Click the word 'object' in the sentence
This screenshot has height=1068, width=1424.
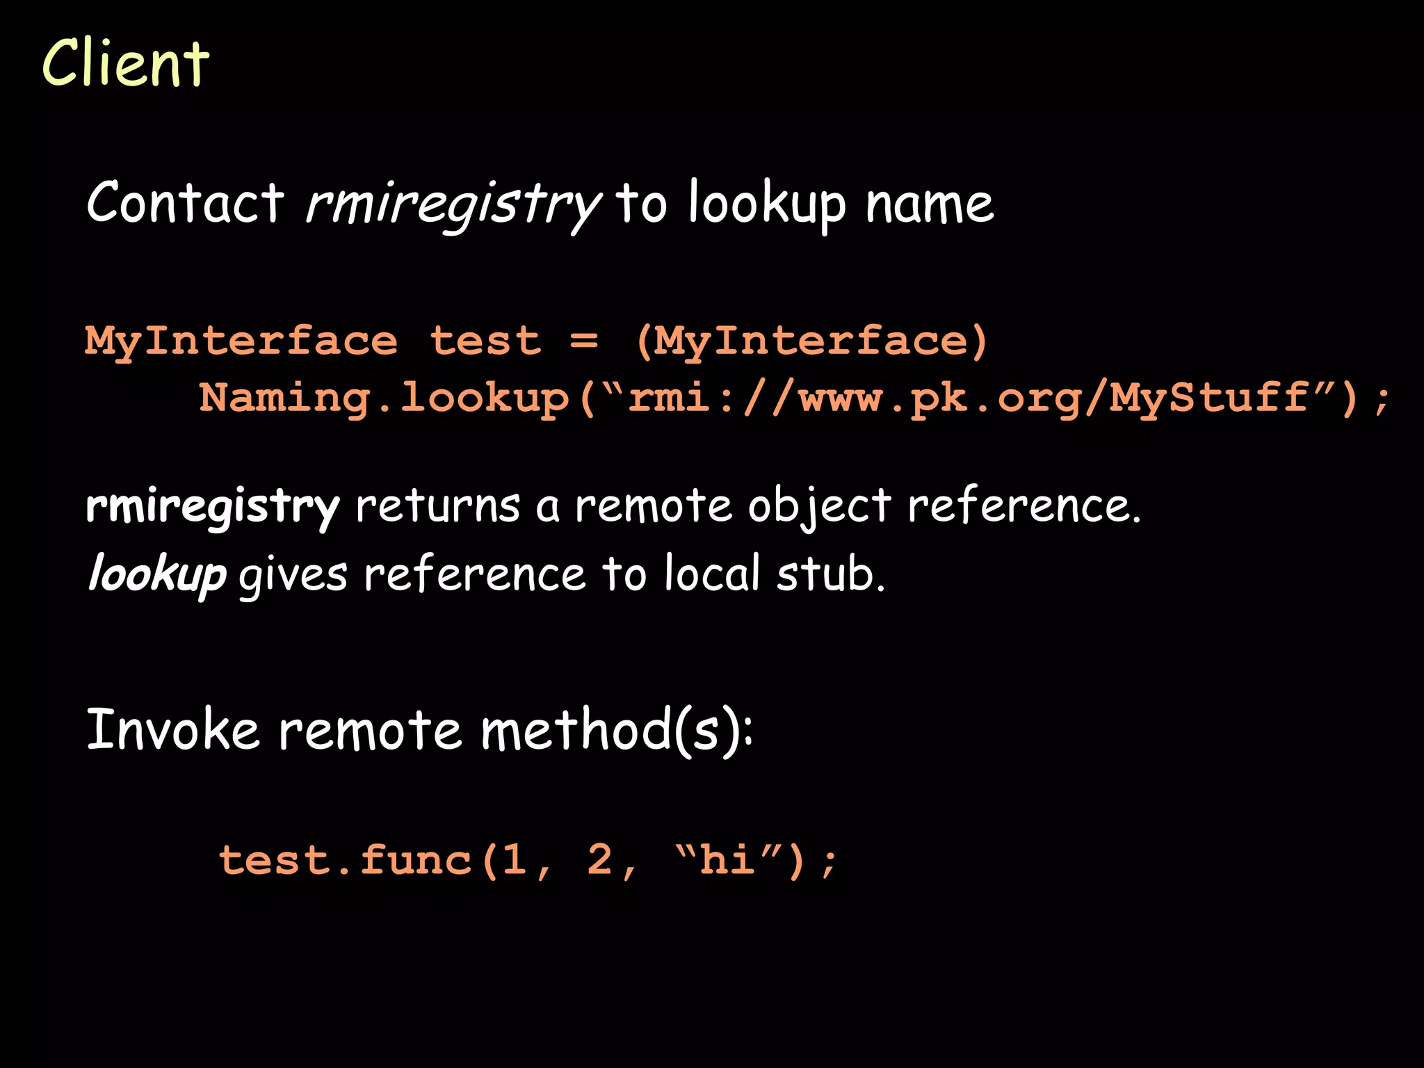pos(819,508)
